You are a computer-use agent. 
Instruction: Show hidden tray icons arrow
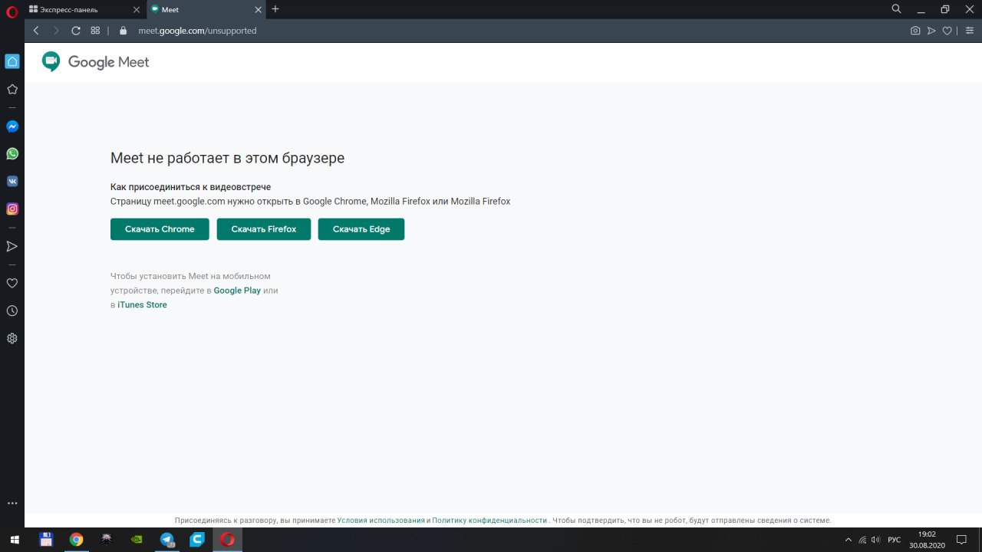click(848, 540)
